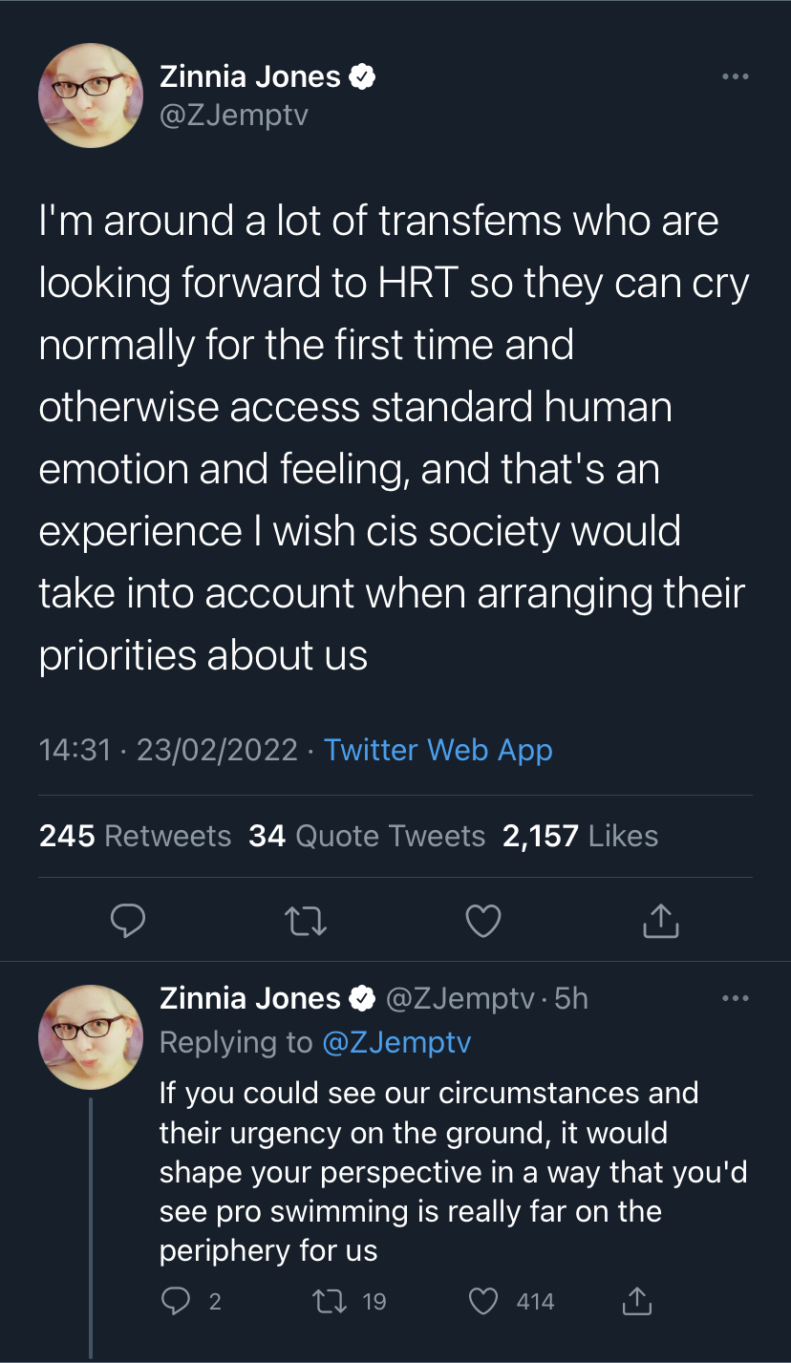Show the 2,157 Likes list
Image resolution: width=791 pixels, height=1363 pixels.
pos(580,836)
